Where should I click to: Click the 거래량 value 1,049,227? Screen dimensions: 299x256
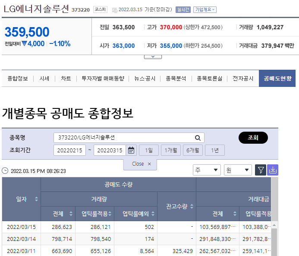point(270,27)
